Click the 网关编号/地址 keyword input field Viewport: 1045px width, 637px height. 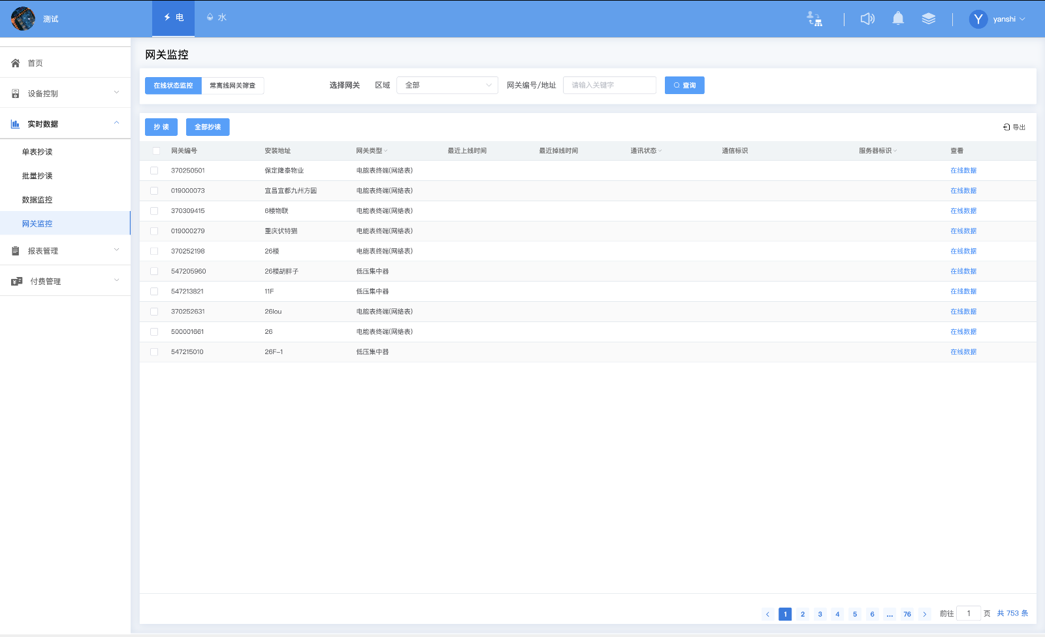click(609, 86)
